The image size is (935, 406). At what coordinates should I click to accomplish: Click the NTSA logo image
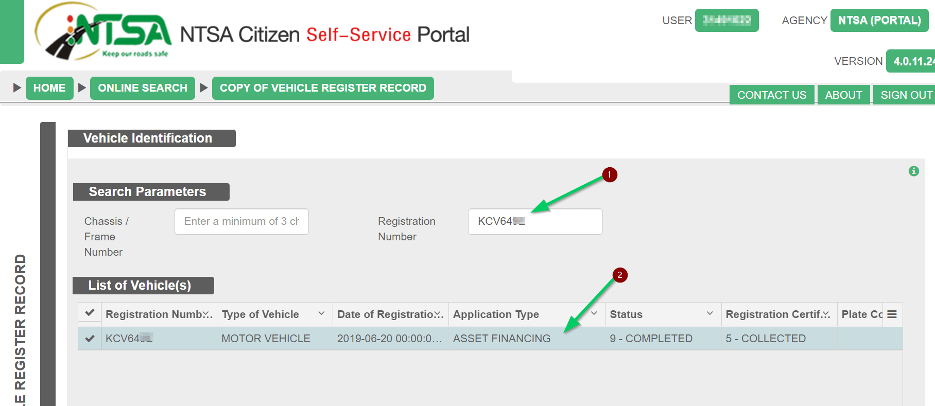[103, 31]
